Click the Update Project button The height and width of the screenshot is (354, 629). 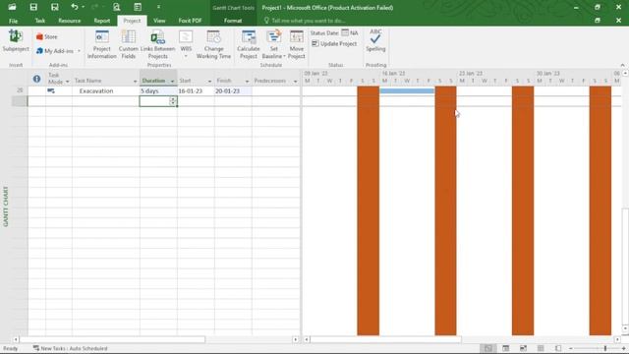tap(334, 43)
